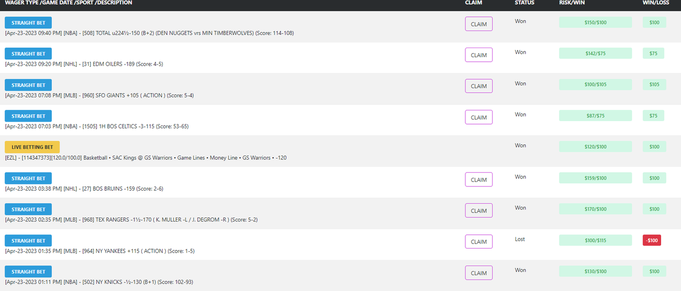Click CLAIM for the BOS Bruins bet
Screen dimensions: 681x291
coord(478,179)
